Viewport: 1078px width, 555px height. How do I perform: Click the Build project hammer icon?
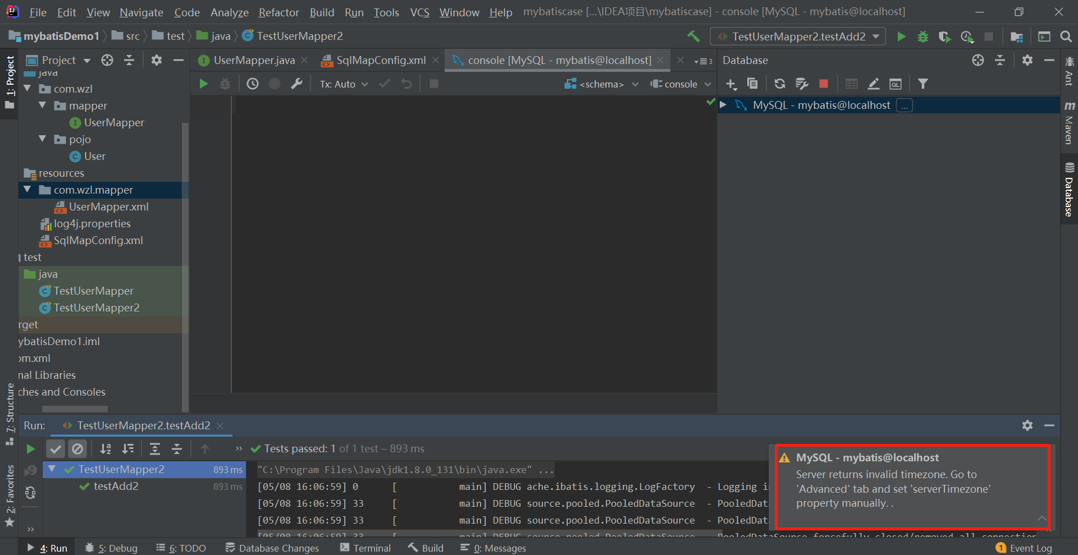pyautogui.click(x=693, y=36)
